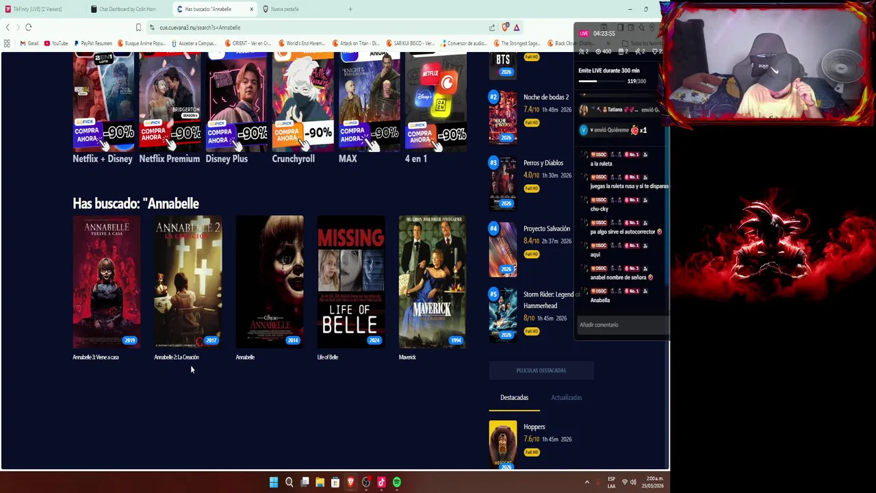This screenshot has height=493, width=876.
Task: Select the Actualizadas tab
Action: point(567,398)
